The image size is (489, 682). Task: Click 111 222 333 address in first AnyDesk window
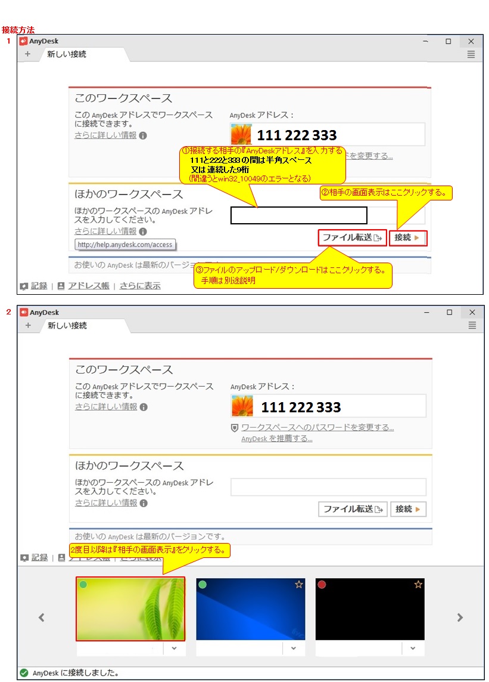coord(297,135)
